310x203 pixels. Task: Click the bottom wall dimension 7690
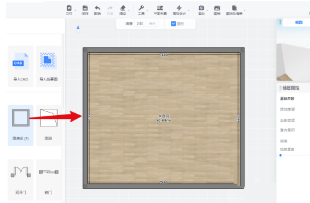click(x=164, y=182)
